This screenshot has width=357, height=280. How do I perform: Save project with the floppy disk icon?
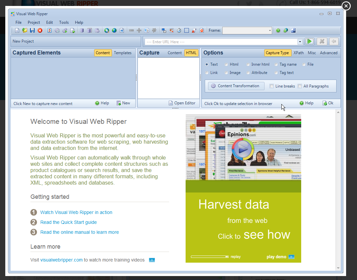pyautogui.click(x=32, y=30)
